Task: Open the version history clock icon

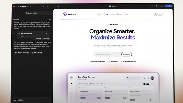Action: [x=43, y=6]
